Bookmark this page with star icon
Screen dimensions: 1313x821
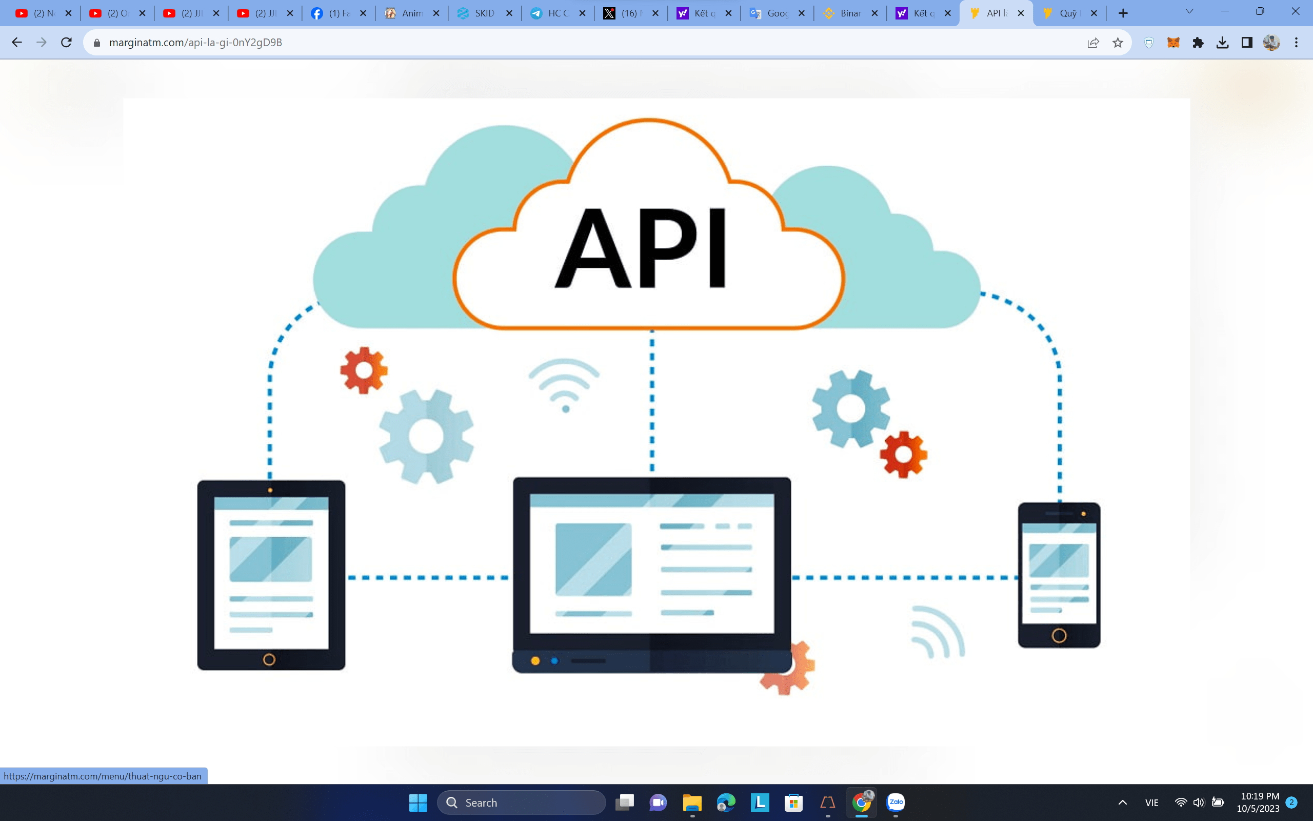point(1118,43)
